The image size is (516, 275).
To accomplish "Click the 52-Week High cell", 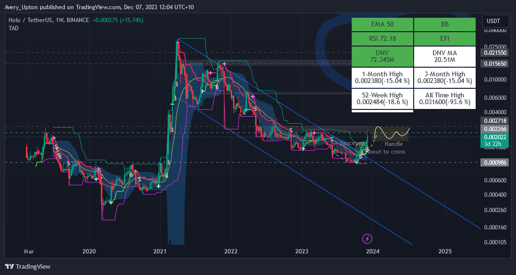I will pyautogui.click(x=382, y=98).
